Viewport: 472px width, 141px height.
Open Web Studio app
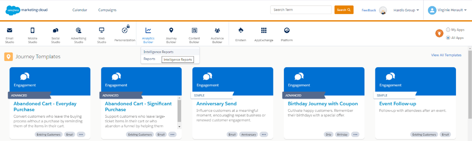click(x=101, y=35)
